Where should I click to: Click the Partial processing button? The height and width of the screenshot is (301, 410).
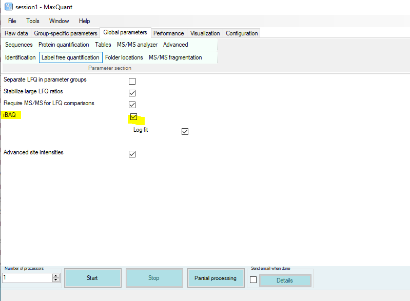coord(216,278)
